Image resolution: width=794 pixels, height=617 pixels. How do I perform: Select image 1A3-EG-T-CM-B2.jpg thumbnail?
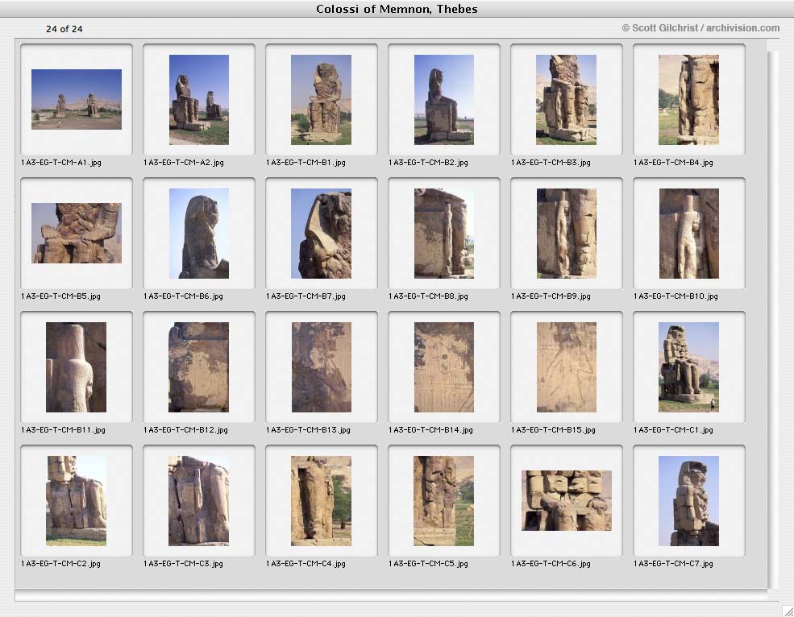click(x=444, y=100)
